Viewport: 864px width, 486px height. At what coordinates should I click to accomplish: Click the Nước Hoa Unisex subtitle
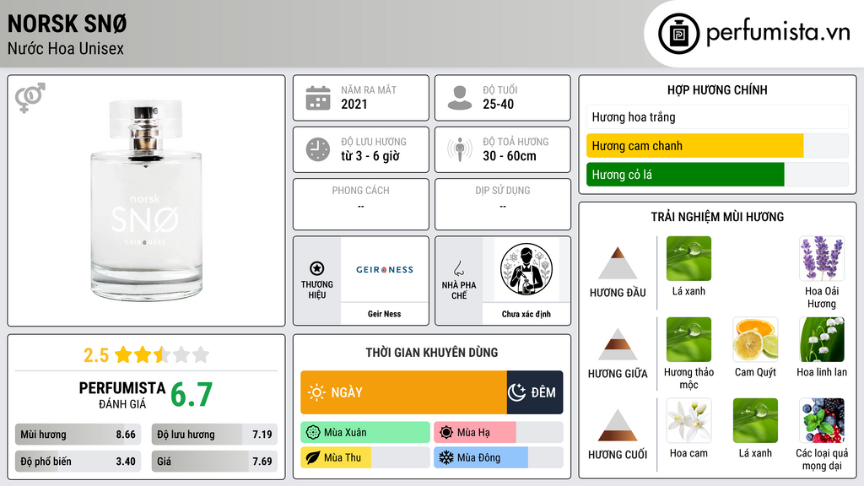[66, 48]
